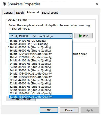The image size is (101, 115).
Task: Choose 24 bit, 192000 Hz option
Action: (x=41, y=77)
